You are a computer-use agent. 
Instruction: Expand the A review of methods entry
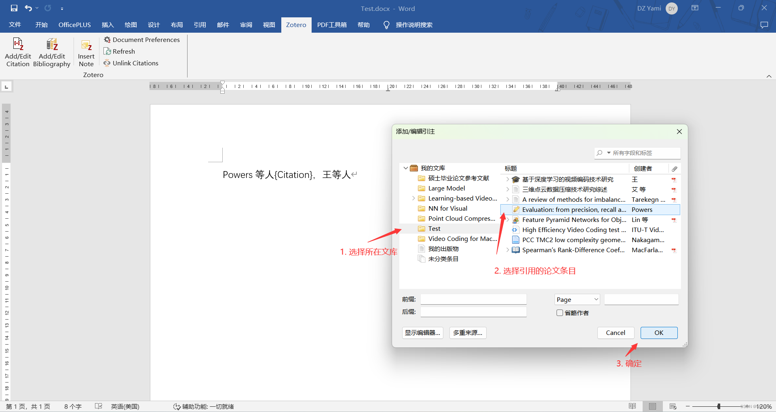(x=508, y=200)
